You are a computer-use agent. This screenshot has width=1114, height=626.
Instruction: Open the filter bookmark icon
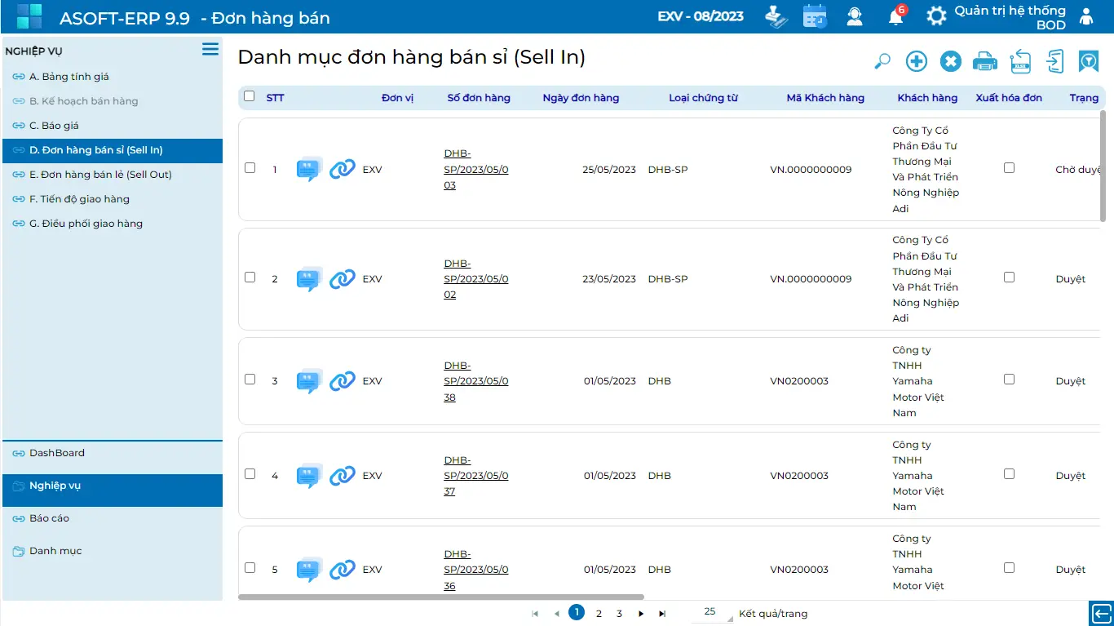coord(1088,61)
